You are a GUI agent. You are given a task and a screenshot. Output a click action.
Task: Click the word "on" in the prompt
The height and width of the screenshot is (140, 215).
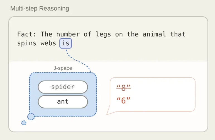tap(119, 35)
